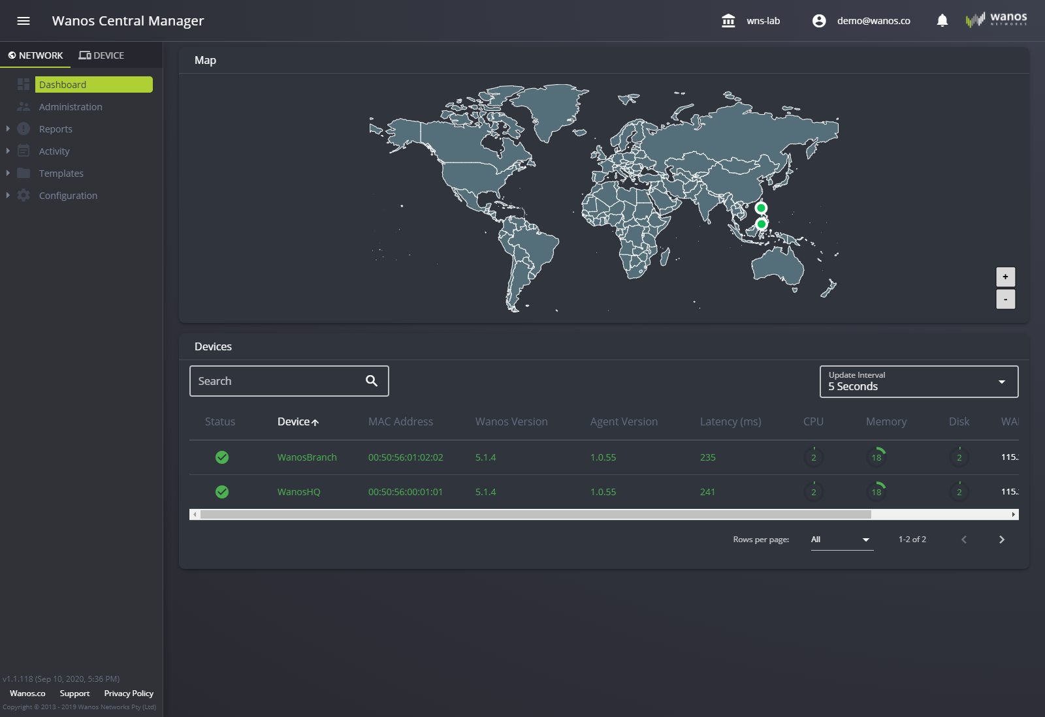Focus the Devices search field
The image size is (1045, 717).
(x=289, y=381)
